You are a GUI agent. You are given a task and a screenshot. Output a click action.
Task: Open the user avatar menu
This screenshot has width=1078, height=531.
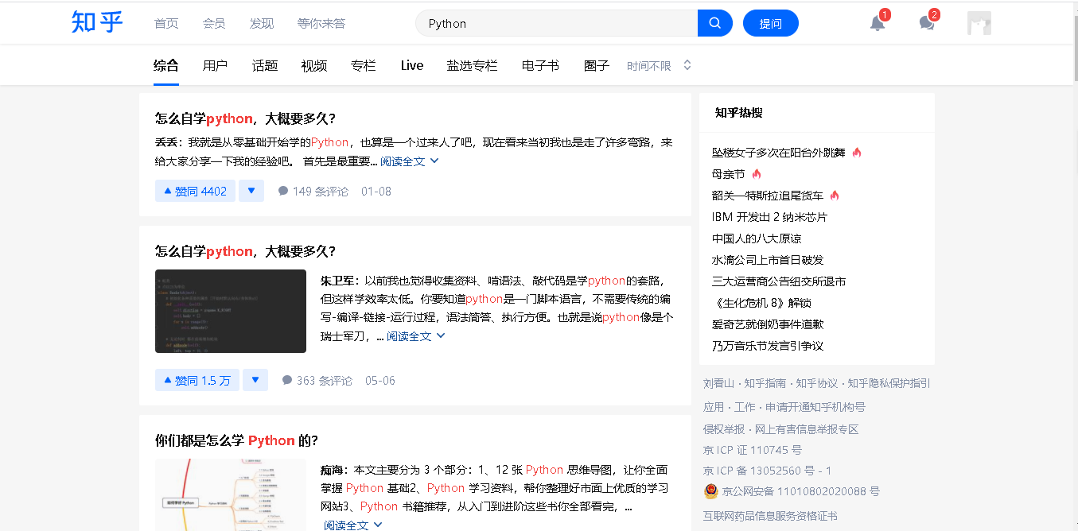979,23
